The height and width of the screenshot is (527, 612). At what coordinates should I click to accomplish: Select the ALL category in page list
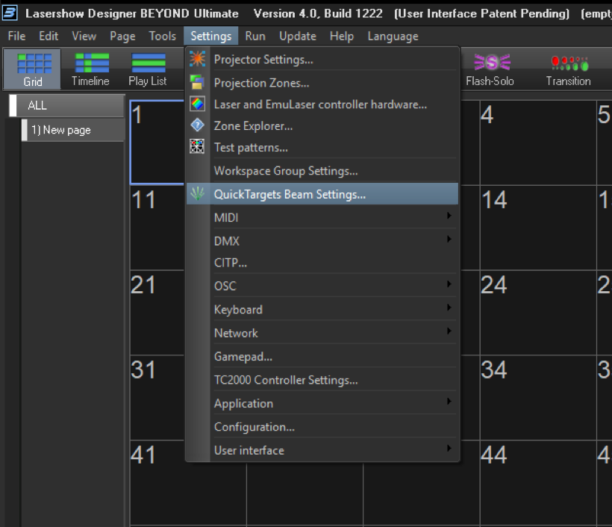click(x=66, y=105)
